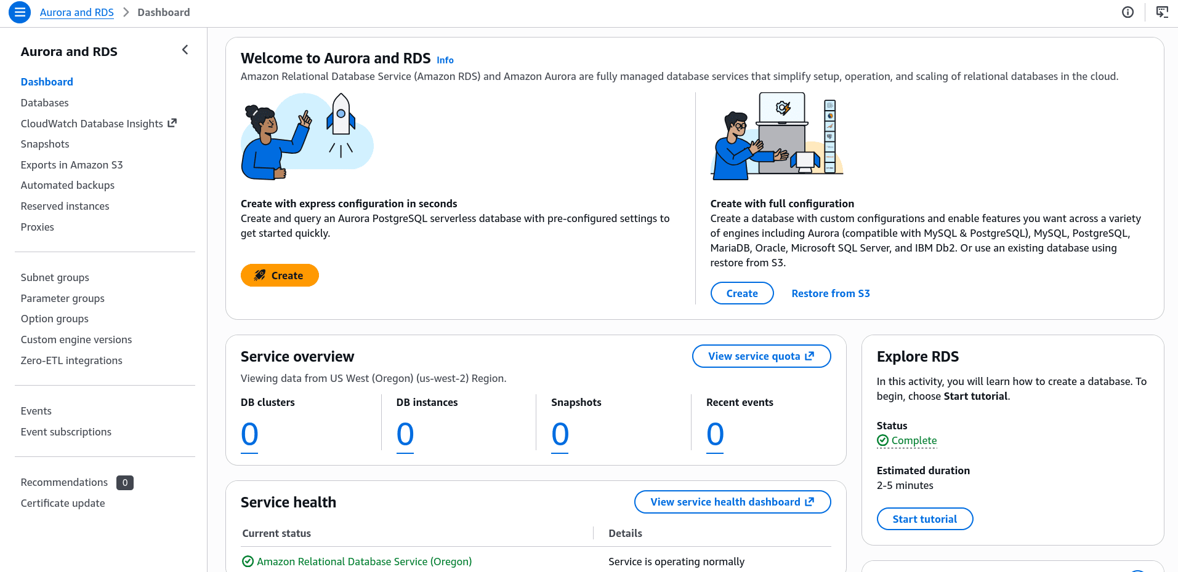The image size is (1178, 572).
Task: Click Restore from S3
Action: click(x=831, y=293)
